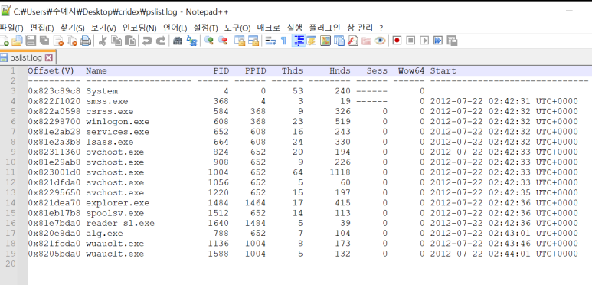This screenshot has width=592, height=285.
Task: Open the Function List panel icon
Action: [352, 41]
